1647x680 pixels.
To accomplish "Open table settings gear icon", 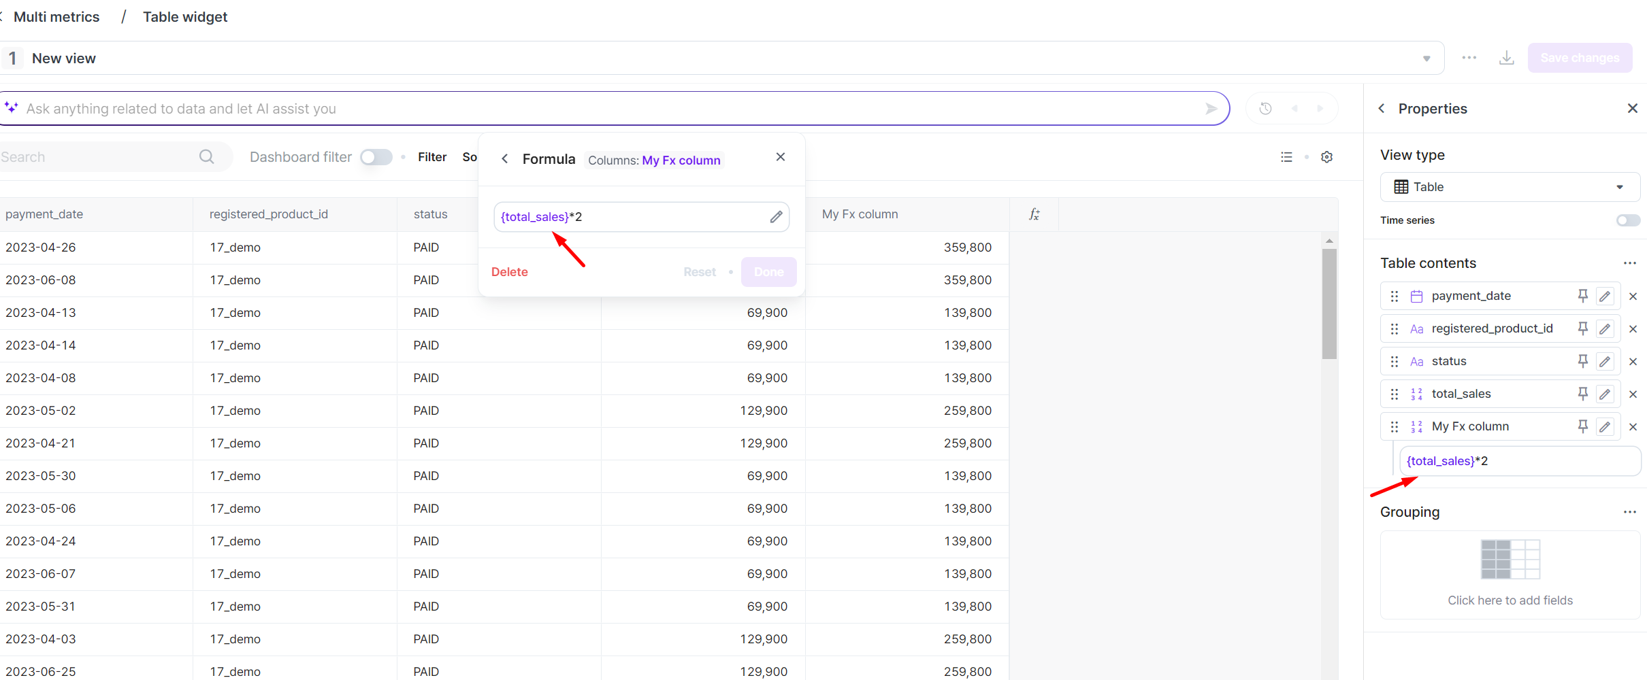I will (1326, 157).
